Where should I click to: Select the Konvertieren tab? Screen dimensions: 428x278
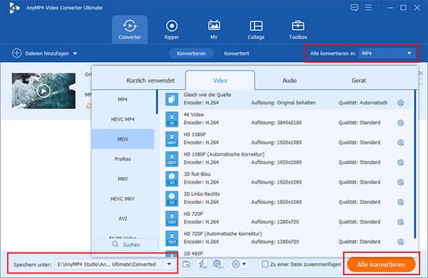coord(191,53)
